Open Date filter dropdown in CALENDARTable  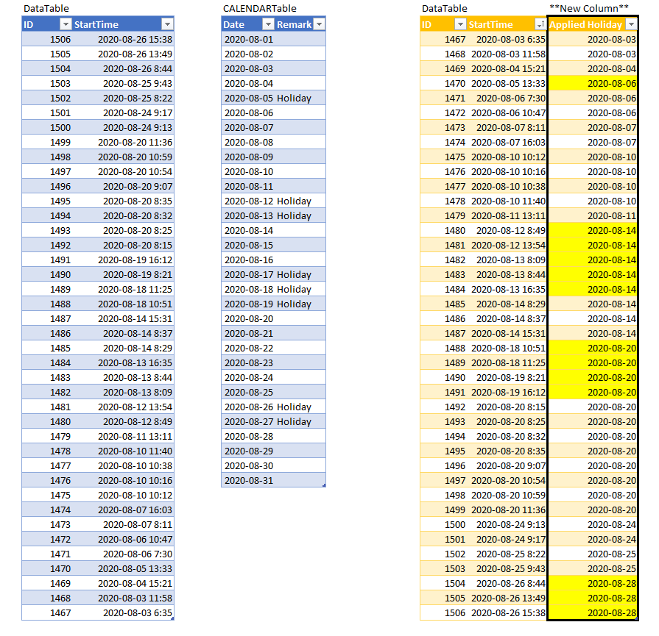coord(268,24)
